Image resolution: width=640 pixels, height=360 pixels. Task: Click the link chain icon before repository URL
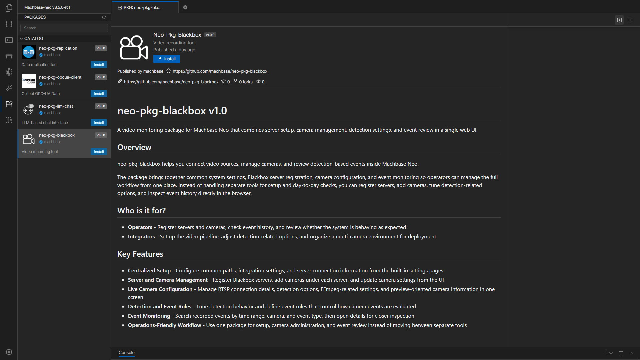(x=120, y=82)
